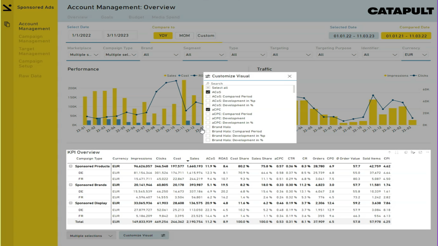Open Account Management in the sidebar
Screen dimensions: 438x246
tap(34, 26)
